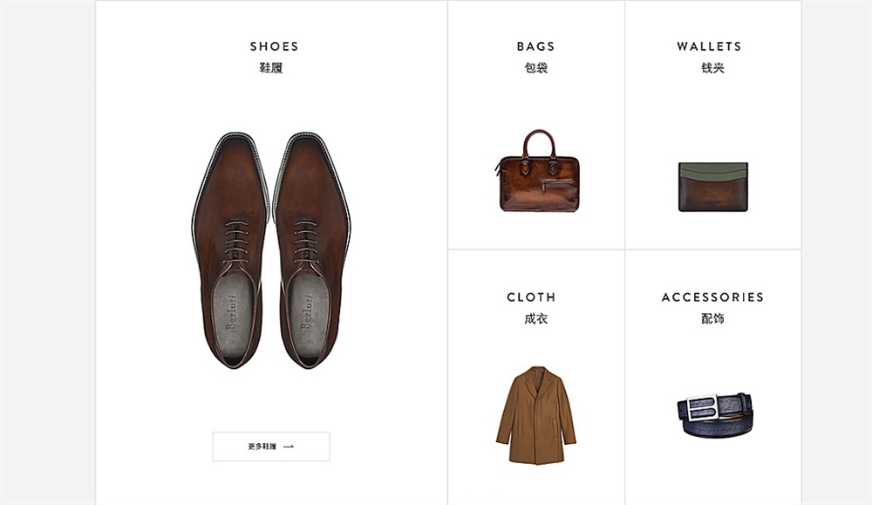Open the coiled blue belt image

pyautogui.click(x=714, y=413)
